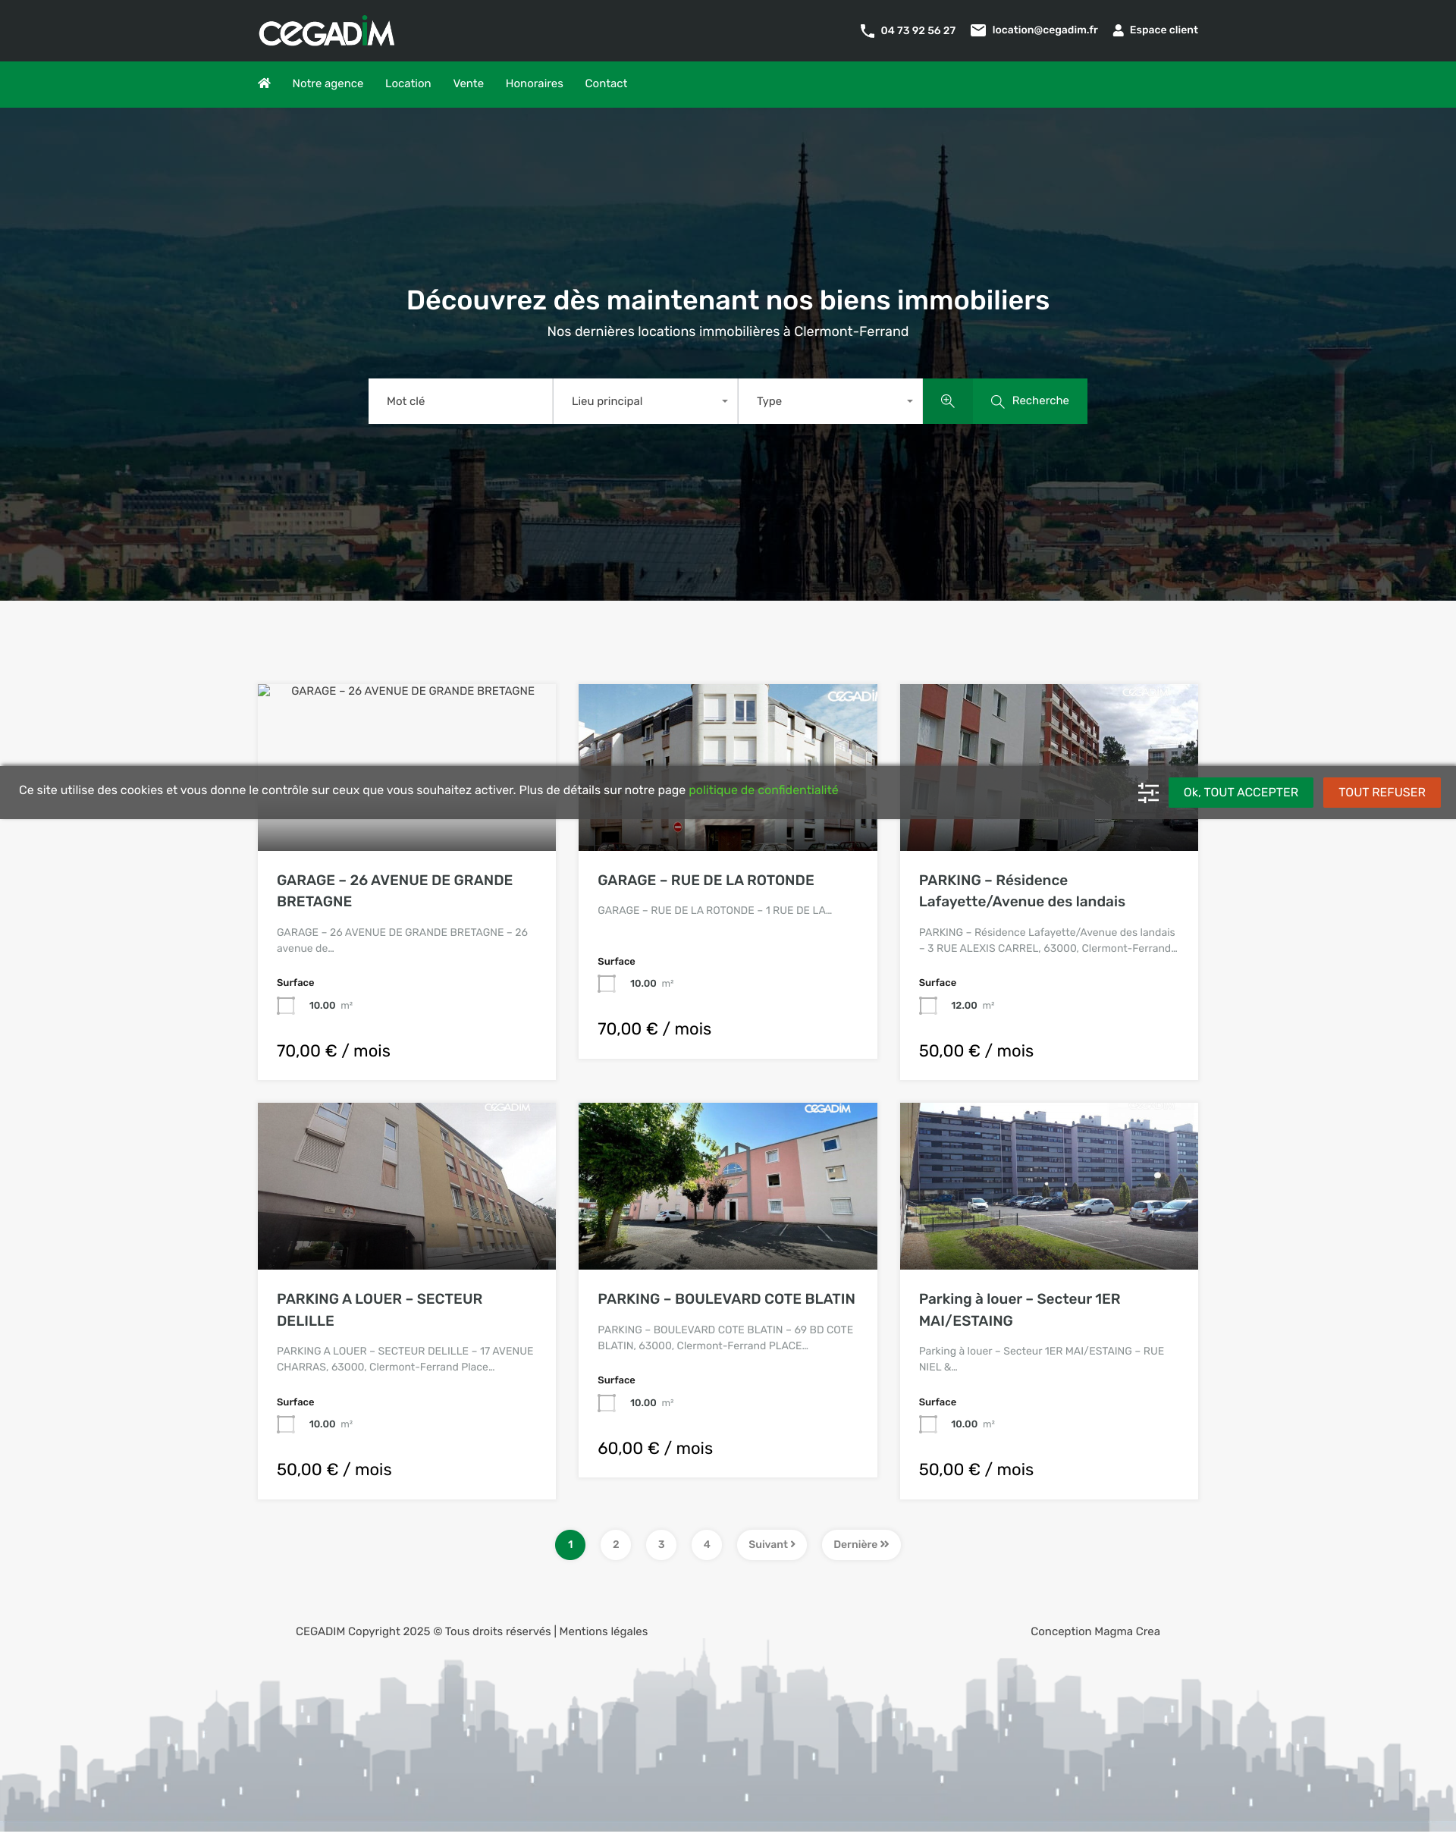1456x1843 pixels.
Task: Open the Location menu item
Action: coord(407,83)
